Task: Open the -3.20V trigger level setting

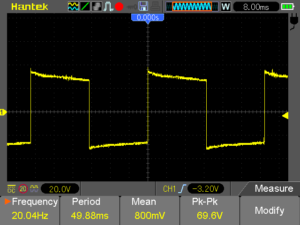Action: (207, 189)
